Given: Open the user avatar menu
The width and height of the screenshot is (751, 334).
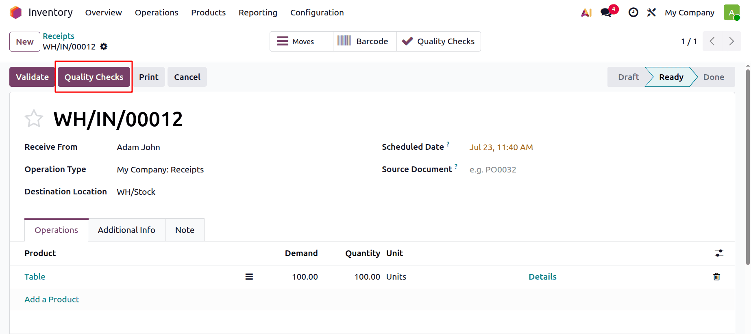Looking at the screenshot, I should (731, 12).
